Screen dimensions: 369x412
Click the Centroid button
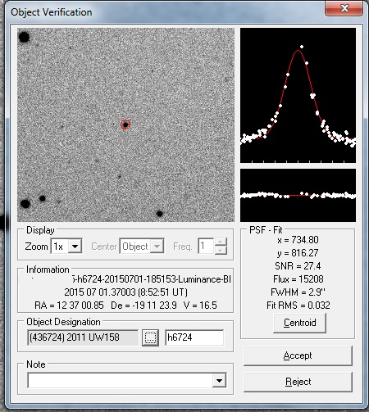(x=299, y=323)
